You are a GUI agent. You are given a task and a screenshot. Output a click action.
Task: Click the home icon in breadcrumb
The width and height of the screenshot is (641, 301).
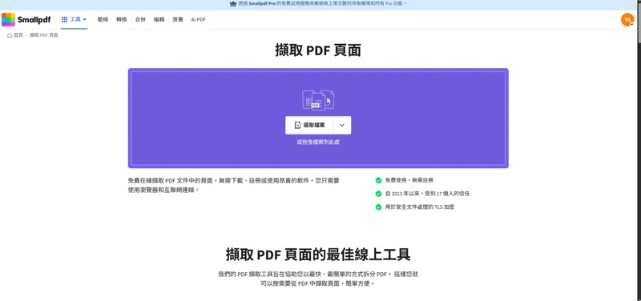point(10,35)
